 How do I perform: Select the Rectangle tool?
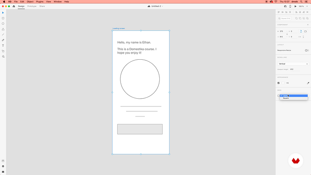point(3,18)
